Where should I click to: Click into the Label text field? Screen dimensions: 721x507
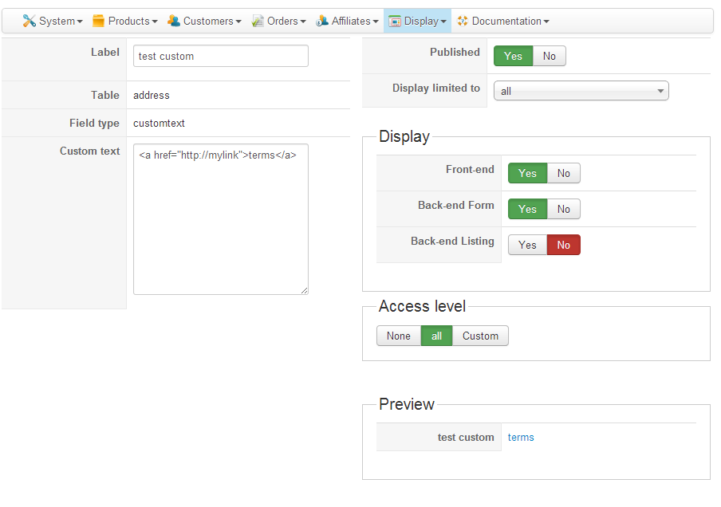221,56
